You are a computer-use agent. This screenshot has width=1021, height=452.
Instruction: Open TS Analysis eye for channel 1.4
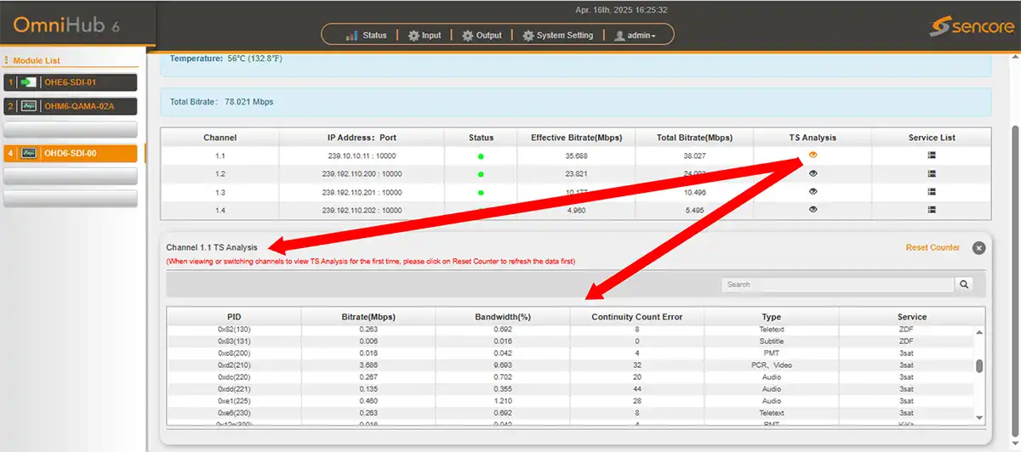813,209
